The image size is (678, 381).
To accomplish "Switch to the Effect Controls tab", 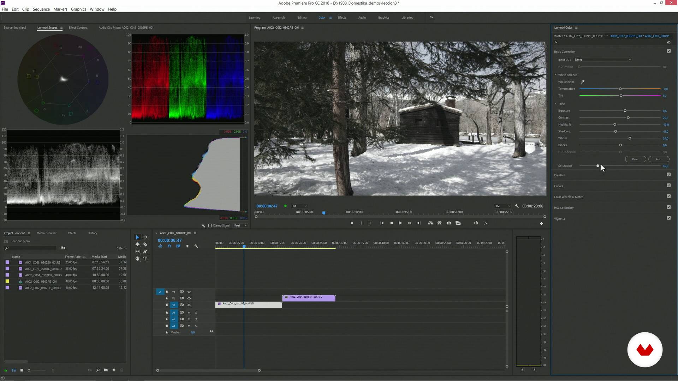I will pyautogui.click(x=78, y=28).
